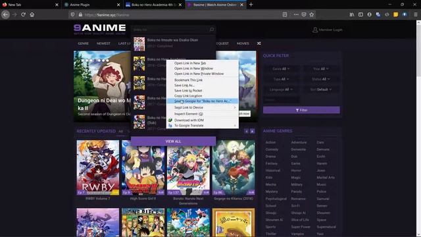Open the GENRE navigation link
This screenshot has width=421, height=237.
tap(84, 43)
